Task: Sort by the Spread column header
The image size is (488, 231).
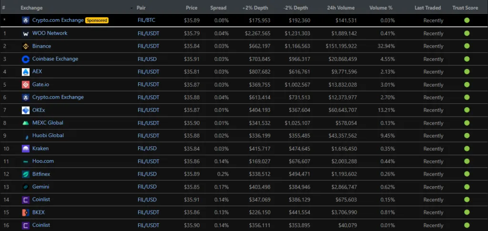Action: [218, 8]
